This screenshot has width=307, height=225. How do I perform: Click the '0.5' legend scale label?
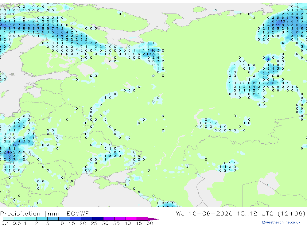[x=17, y=223]
